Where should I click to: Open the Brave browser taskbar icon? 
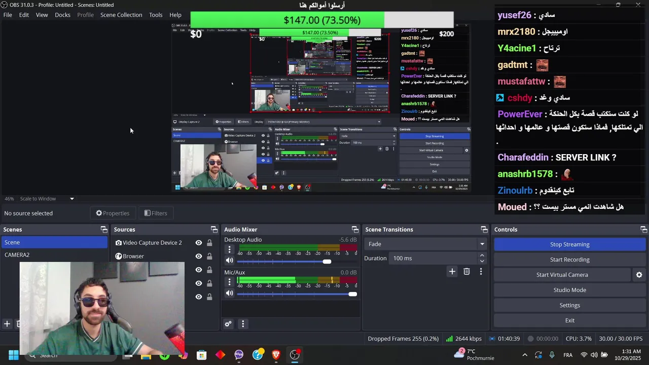(x=276, y=355)
